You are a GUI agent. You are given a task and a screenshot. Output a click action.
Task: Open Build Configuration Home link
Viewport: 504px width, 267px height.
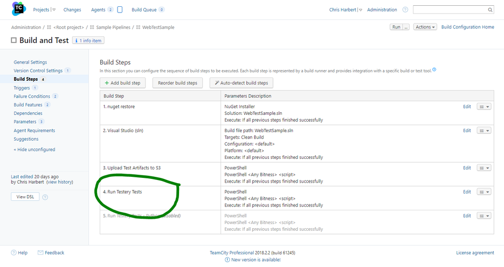[x=468, y=27]
